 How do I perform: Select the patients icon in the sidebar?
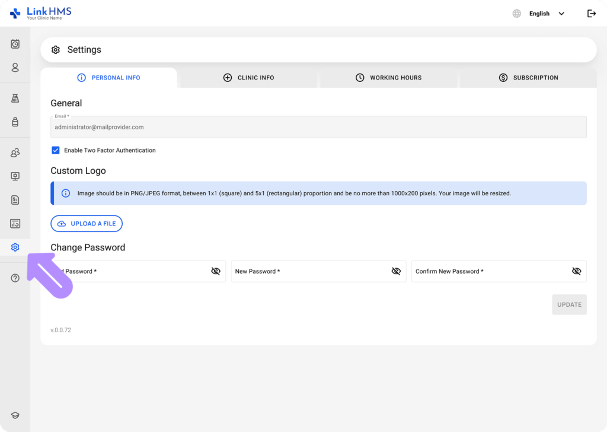tap(15, 68)
